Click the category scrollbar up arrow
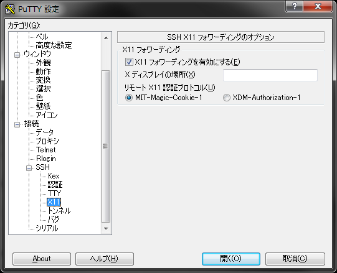Screen dimensions: 337x273 coord(106,38)
